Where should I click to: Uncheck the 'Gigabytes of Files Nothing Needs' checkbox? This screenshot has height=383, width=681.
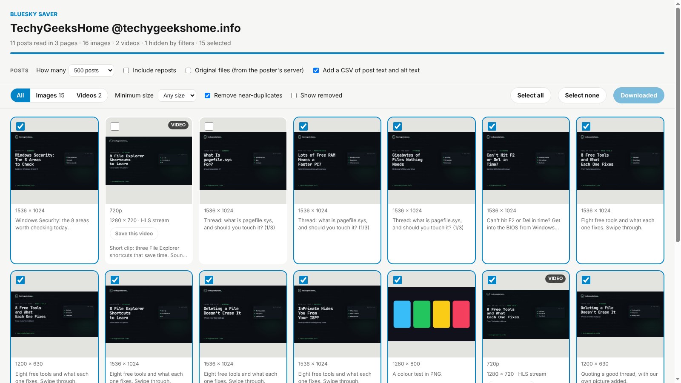click(398, 126)
